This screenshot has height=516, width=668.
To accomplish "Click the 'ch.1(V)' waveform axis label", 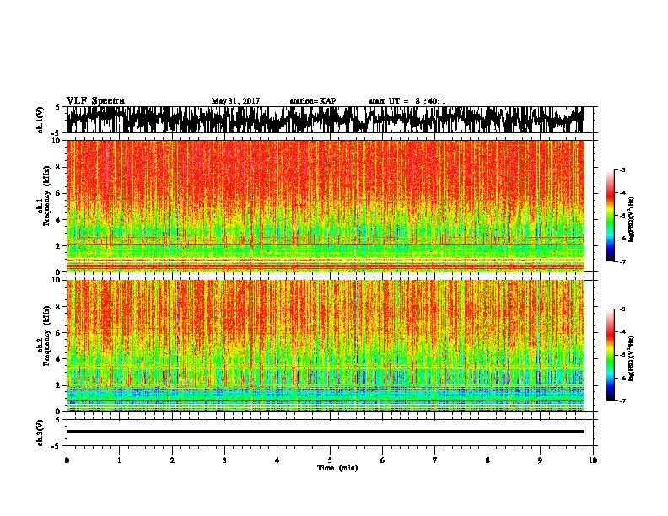I will tap(40, 120).
